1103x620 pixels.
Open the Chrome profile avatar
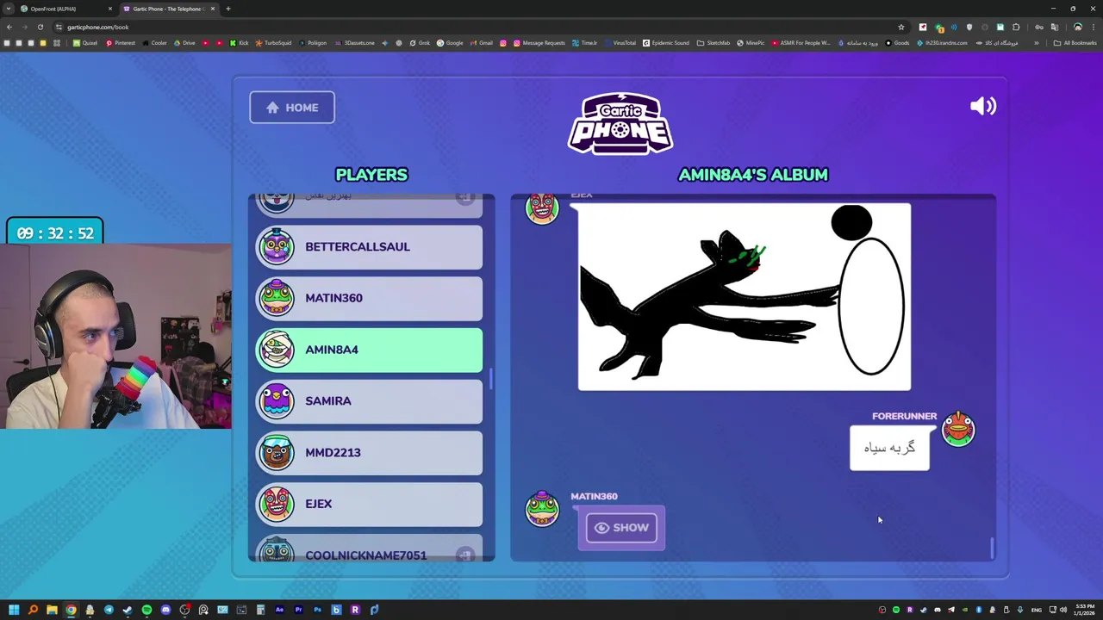(x=1078, y=27)
